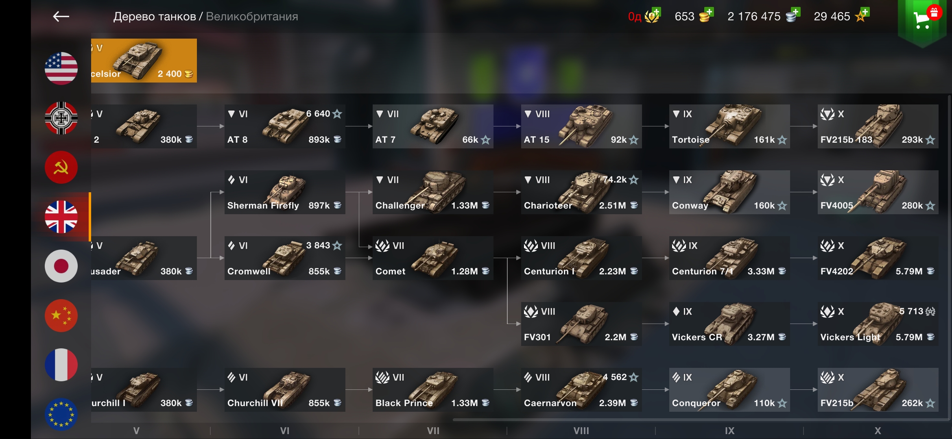Select the USA flag nation icon

click(x=61, y=68)
